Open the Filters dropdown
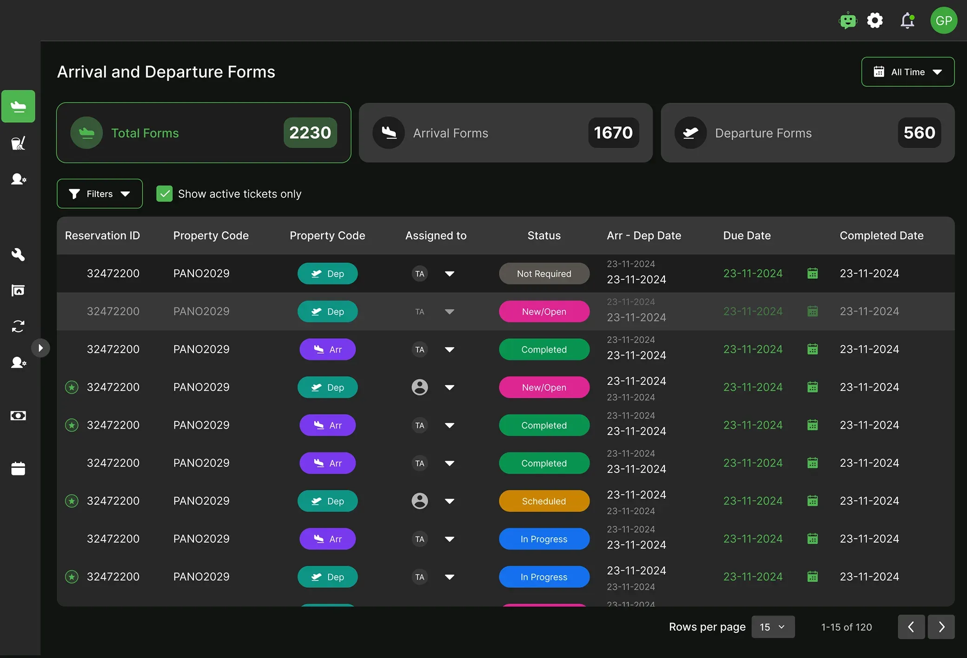The width and height of the screenshot is (967, 658). click(99, 194)
